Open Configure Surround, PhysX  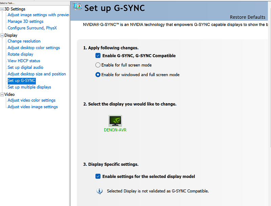pos(32,28)
